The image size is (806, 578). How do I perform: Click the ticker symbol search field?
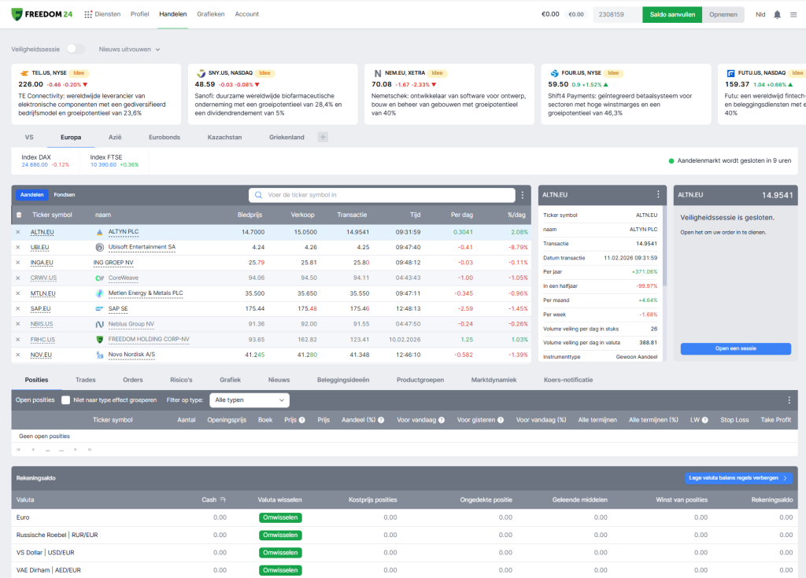(386, 195)
